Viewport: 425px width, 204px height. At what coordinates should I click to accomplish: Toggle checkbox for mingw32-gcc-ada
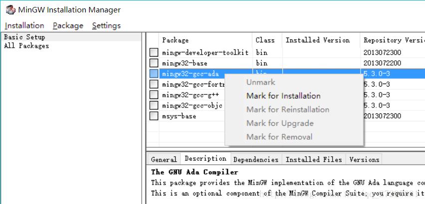(x=154, y=74)
